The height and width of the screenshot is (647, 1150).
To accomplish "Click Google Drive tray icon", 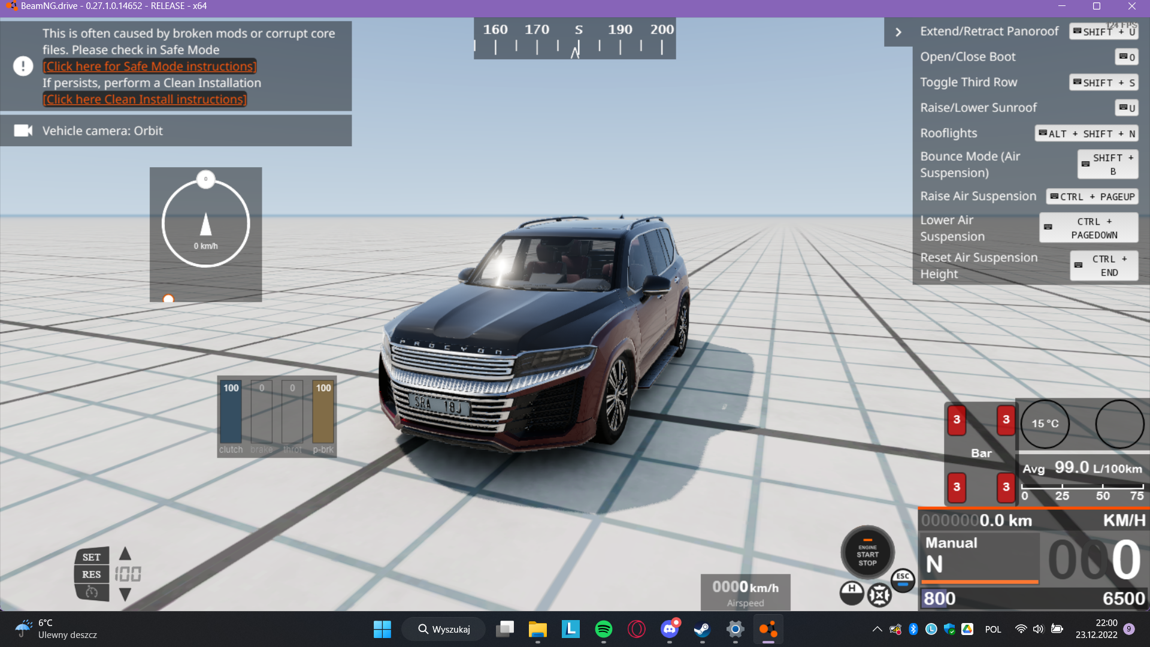I will pos(967,629).
